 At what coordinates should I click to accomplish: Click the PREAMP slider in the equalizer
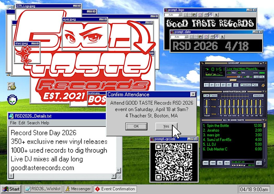click(206, 106)
